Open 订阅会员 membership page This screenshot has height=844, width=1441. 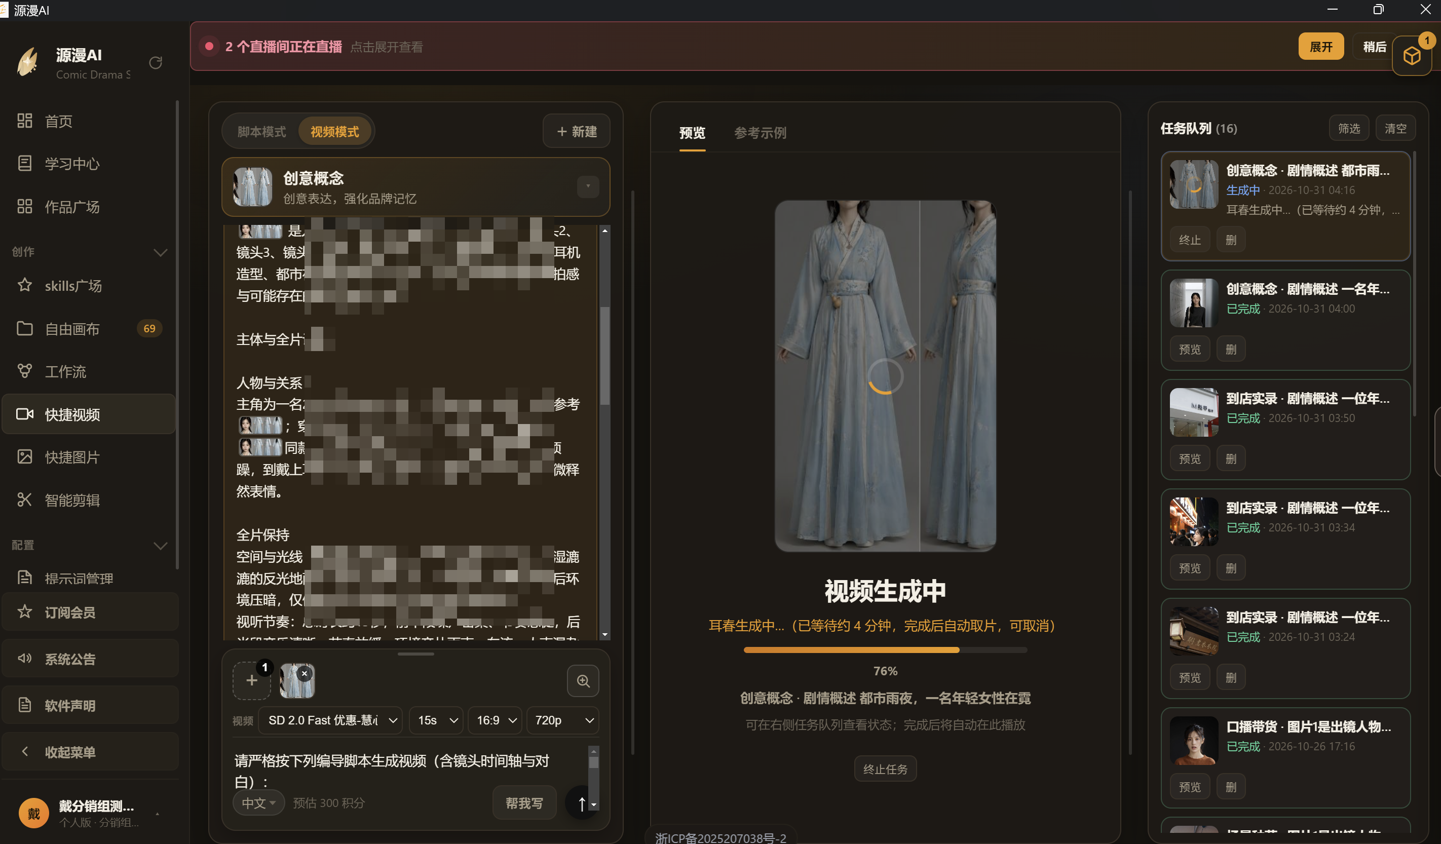(x=90, y=612)
